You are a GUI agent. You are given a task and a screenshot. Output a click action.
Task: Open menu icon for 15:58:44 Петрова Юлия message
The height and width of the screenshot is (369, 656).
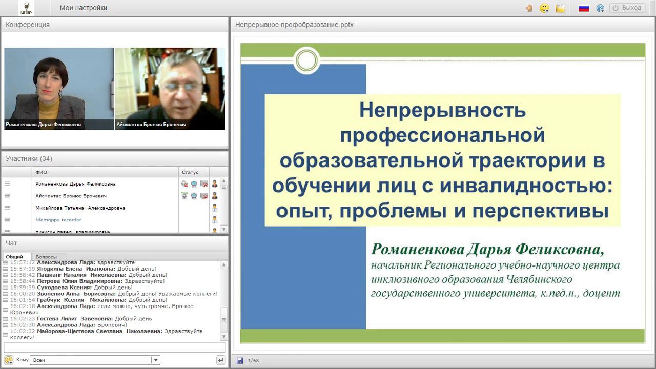[x=6, y=281]
